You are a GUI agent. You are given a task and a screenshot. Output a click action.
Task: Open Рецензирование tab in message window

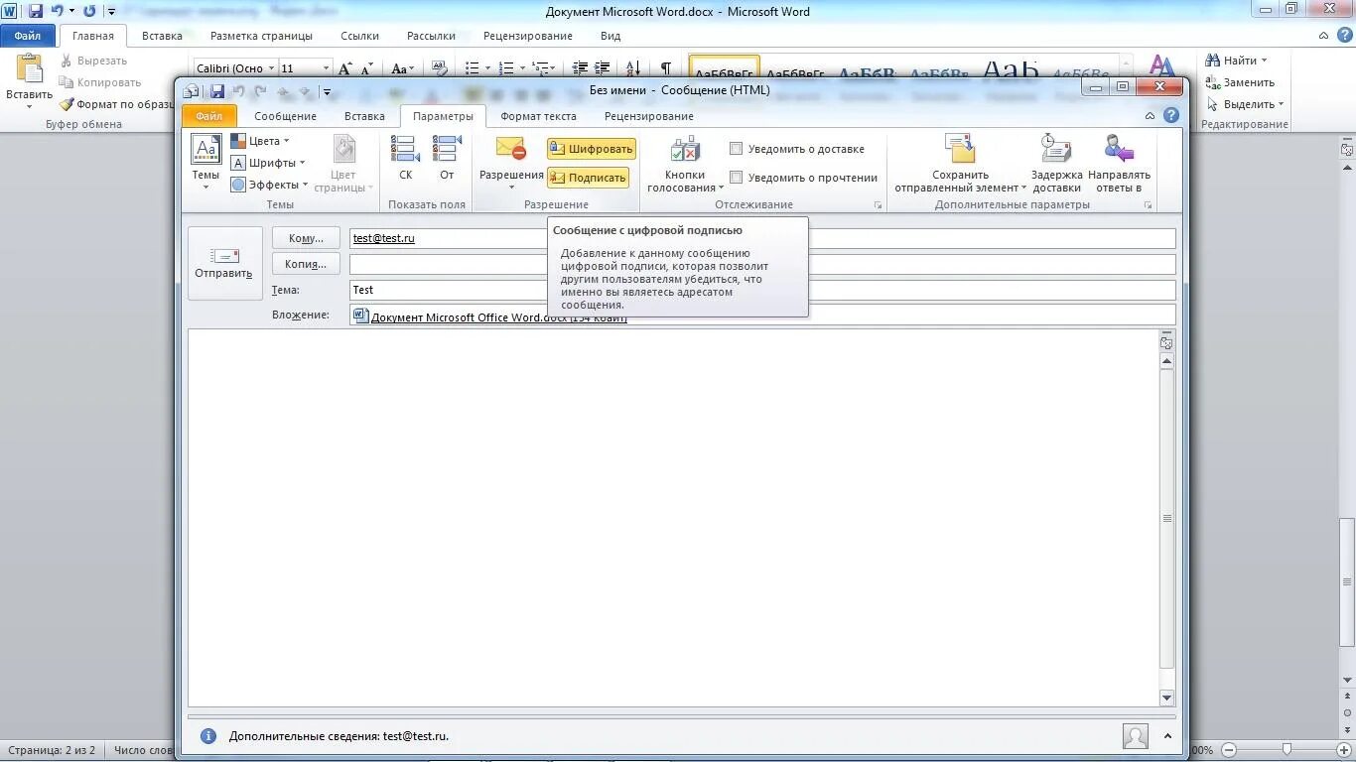(648, 116)
